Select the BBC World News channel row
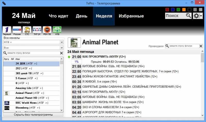 (31, 103)
